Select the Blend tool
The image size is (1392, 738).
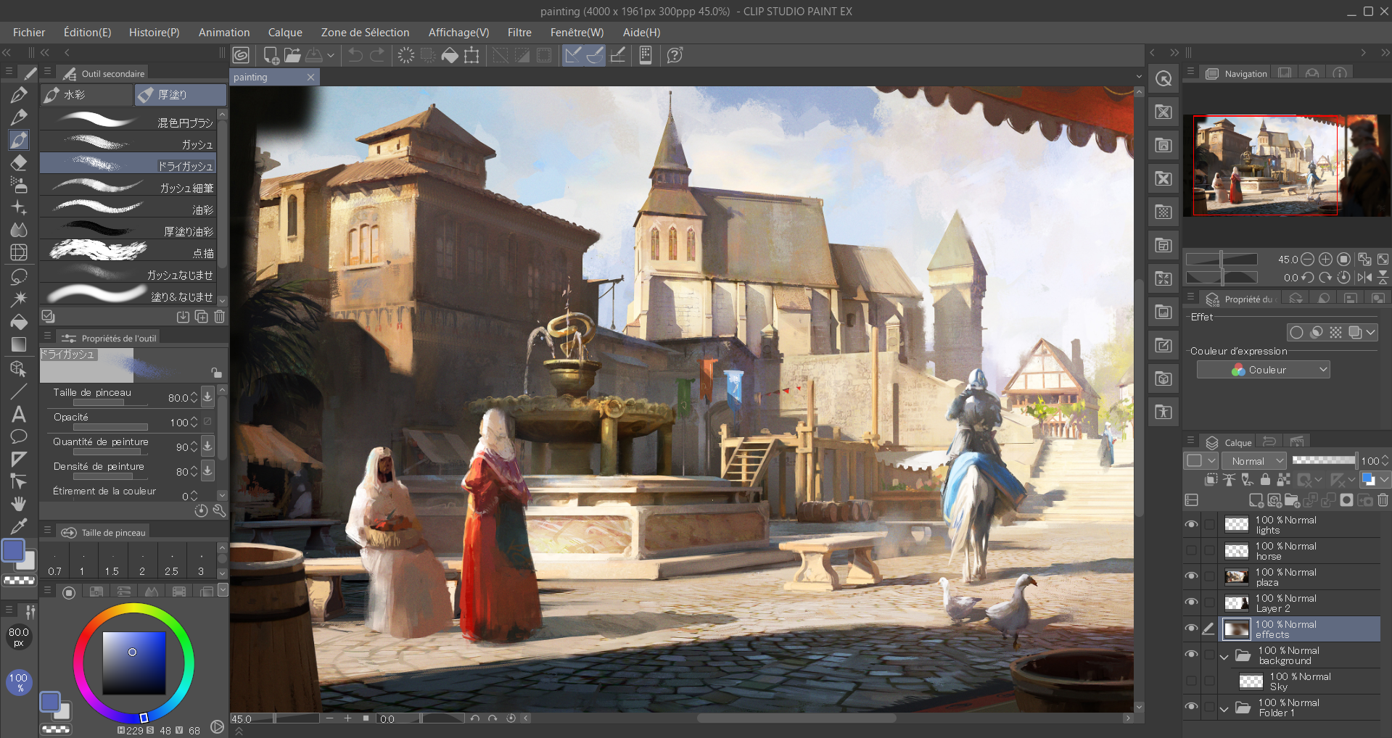pos(19,230)
